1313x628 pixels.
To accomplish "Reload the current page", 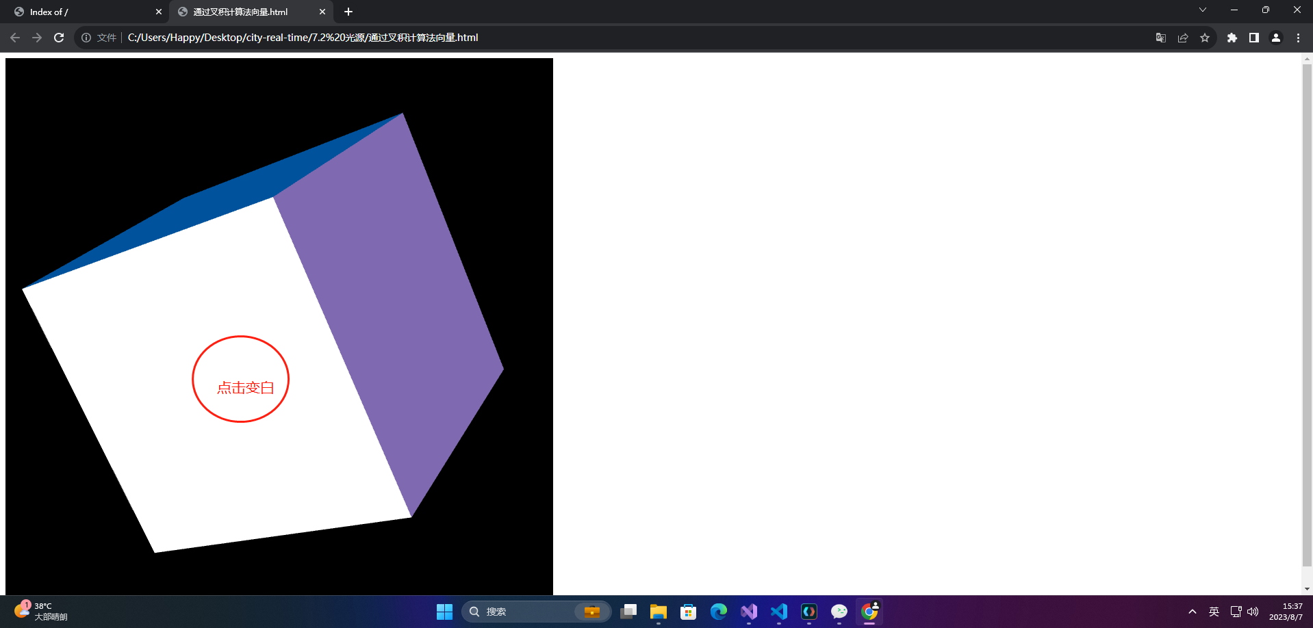I will [59, 38].
